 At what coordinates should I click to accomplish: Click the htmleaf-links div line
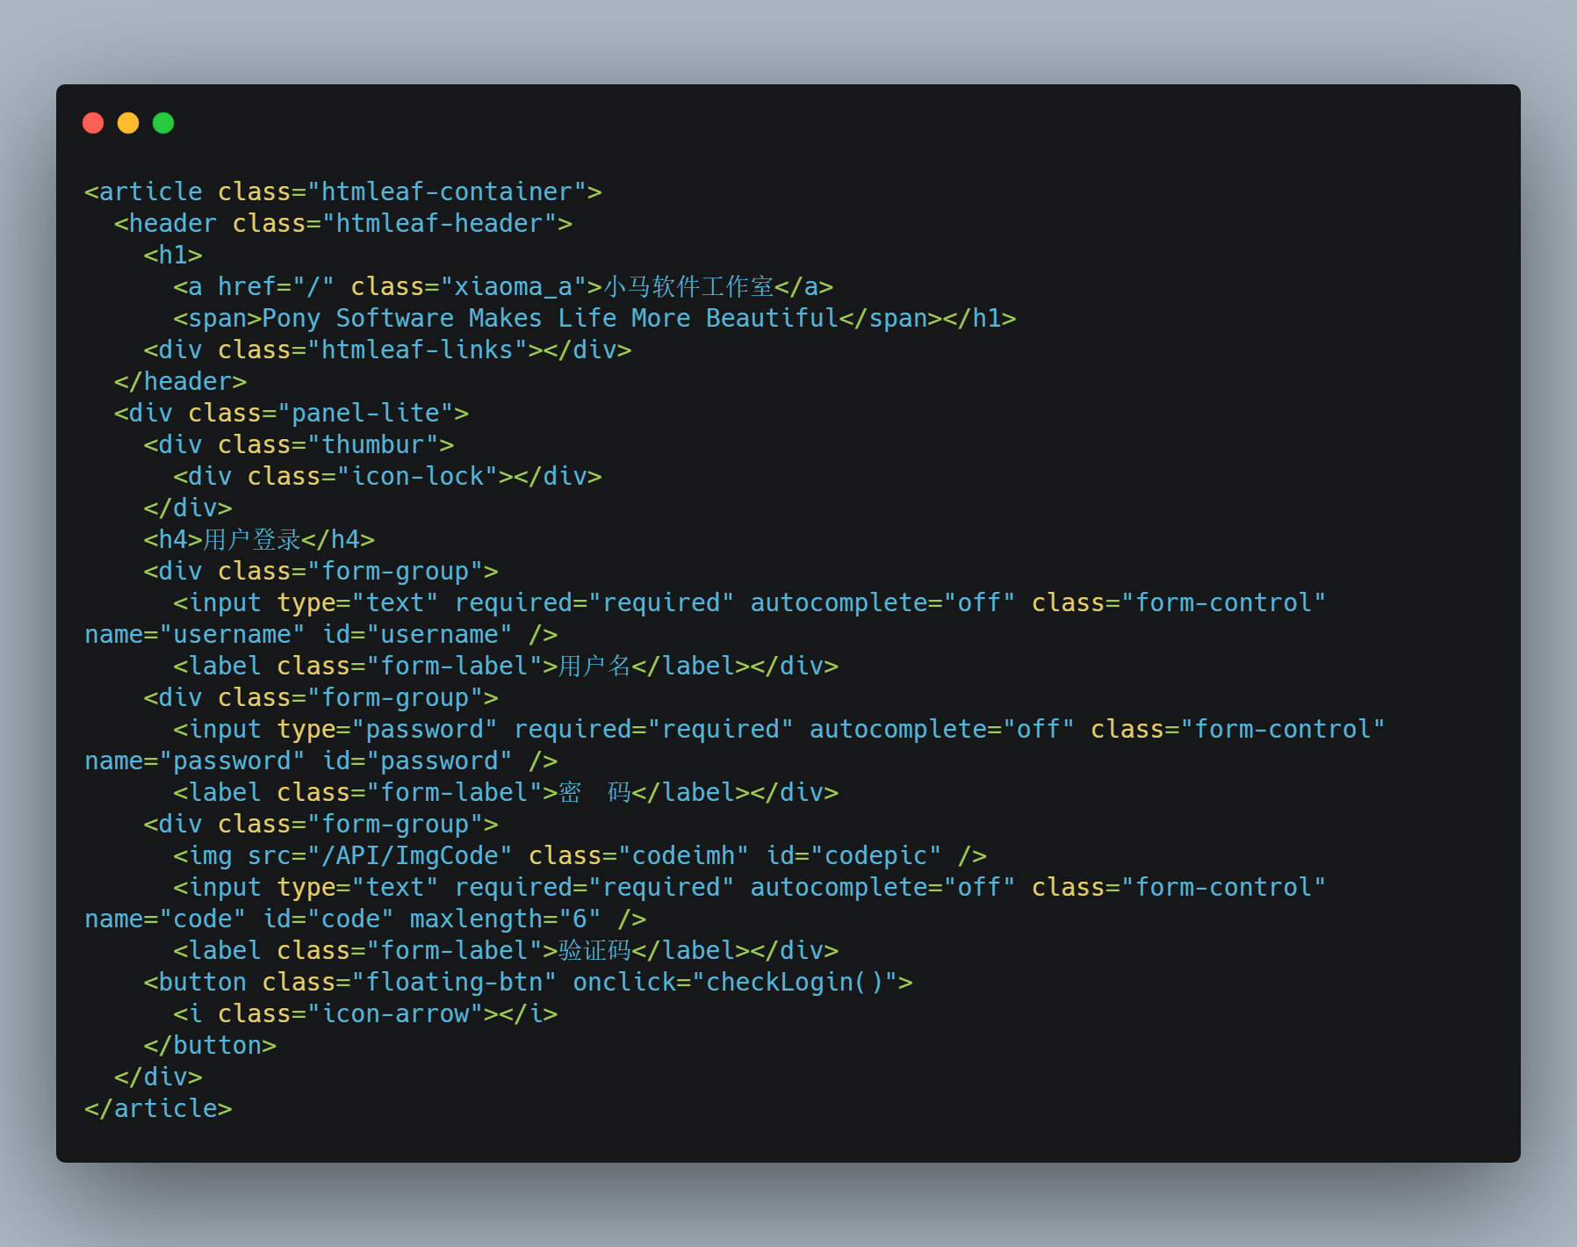click(x=388, y=350)
